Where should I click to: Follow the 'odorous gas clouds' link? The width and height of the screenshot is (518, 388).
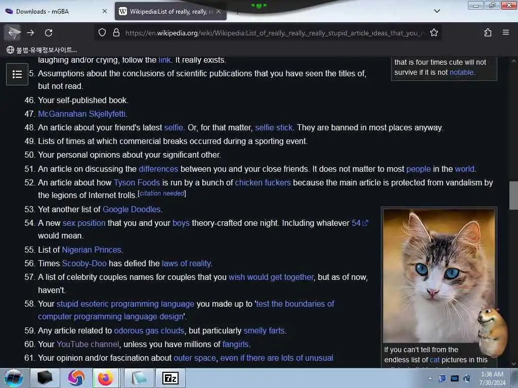pyautogui.click(x=149, y=330)
